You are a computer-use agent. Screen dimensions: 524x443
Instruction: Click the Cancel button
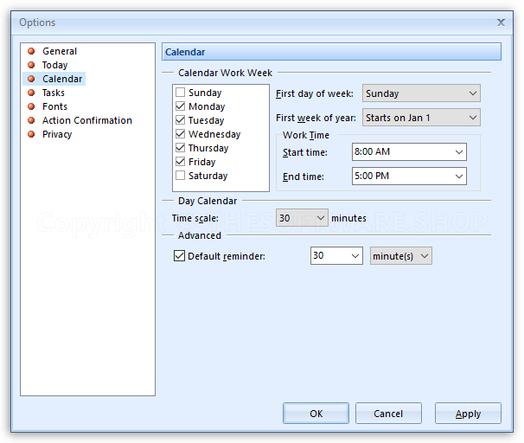tap(388, 414)
